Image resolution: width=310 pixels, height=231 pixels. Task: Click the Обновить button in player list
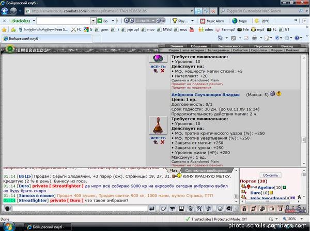[270, 175]
